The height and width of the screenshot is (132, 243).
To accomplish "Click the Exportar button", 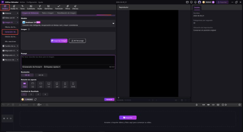I will tap(222, 2).
